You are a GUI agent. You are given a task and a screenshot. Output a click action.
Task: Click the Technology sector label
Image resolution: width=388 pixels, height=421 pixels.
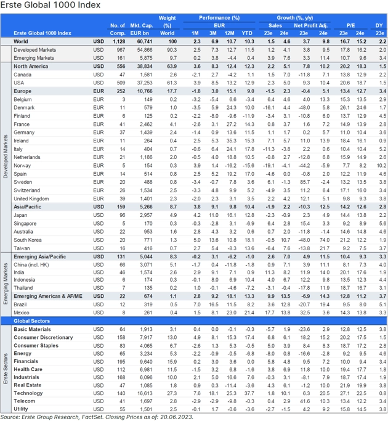click(x=28, y=393)
